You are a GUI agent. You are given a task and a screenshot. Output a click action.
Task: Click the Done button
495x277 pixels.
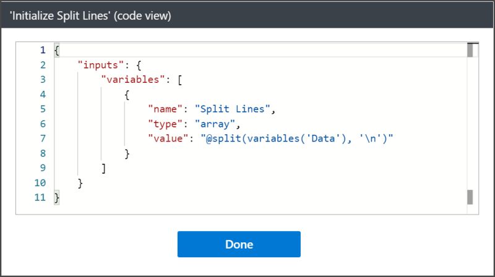pos(239,244)
